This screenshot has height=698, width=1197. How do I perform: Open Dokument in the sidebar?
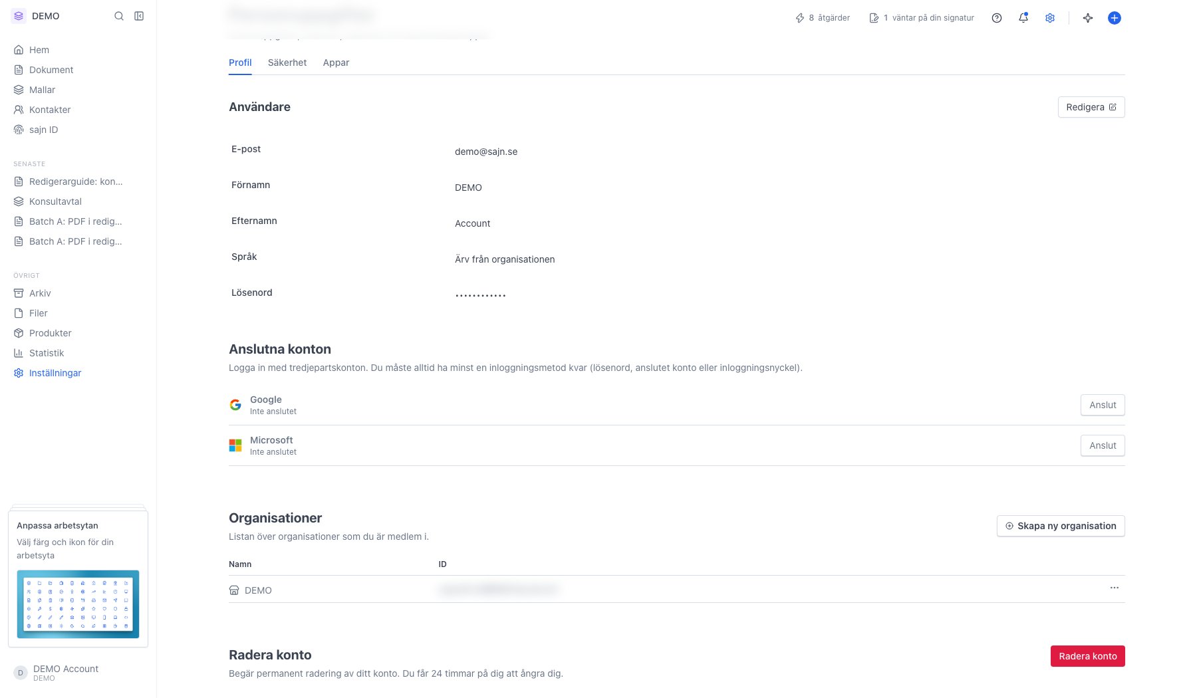click(78, 70)
